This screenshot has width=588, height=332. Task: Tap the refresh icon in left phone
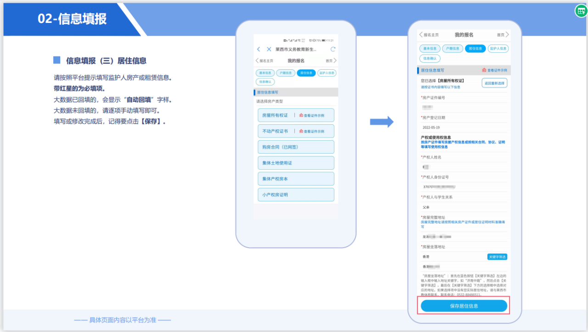(333, 49)
